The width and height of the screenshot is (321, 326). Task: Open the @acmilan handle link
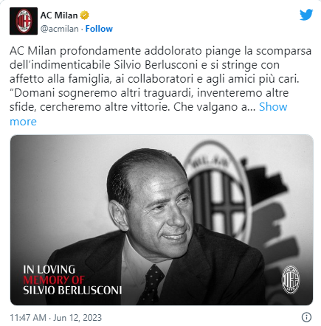(59, 29)
